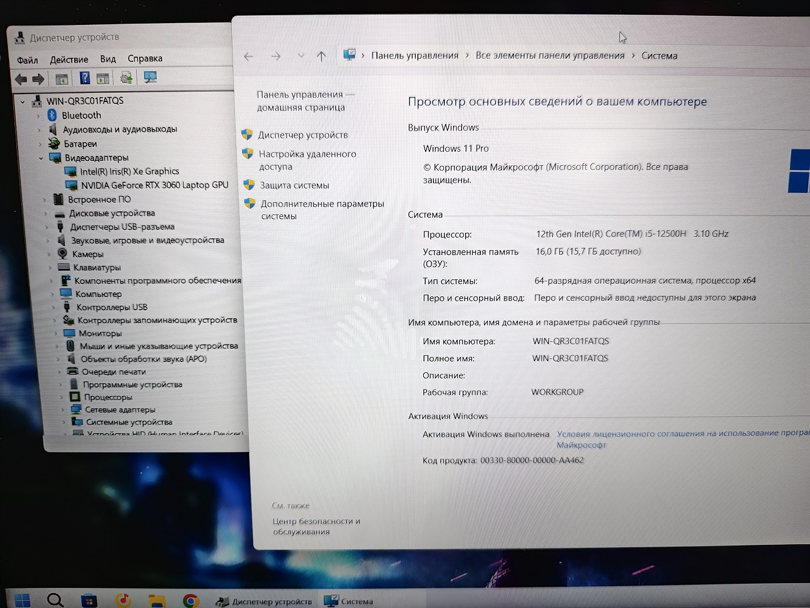Open breadcrumb chevron after Панель управления
This screenshot has width=810, height=608.
467,55
